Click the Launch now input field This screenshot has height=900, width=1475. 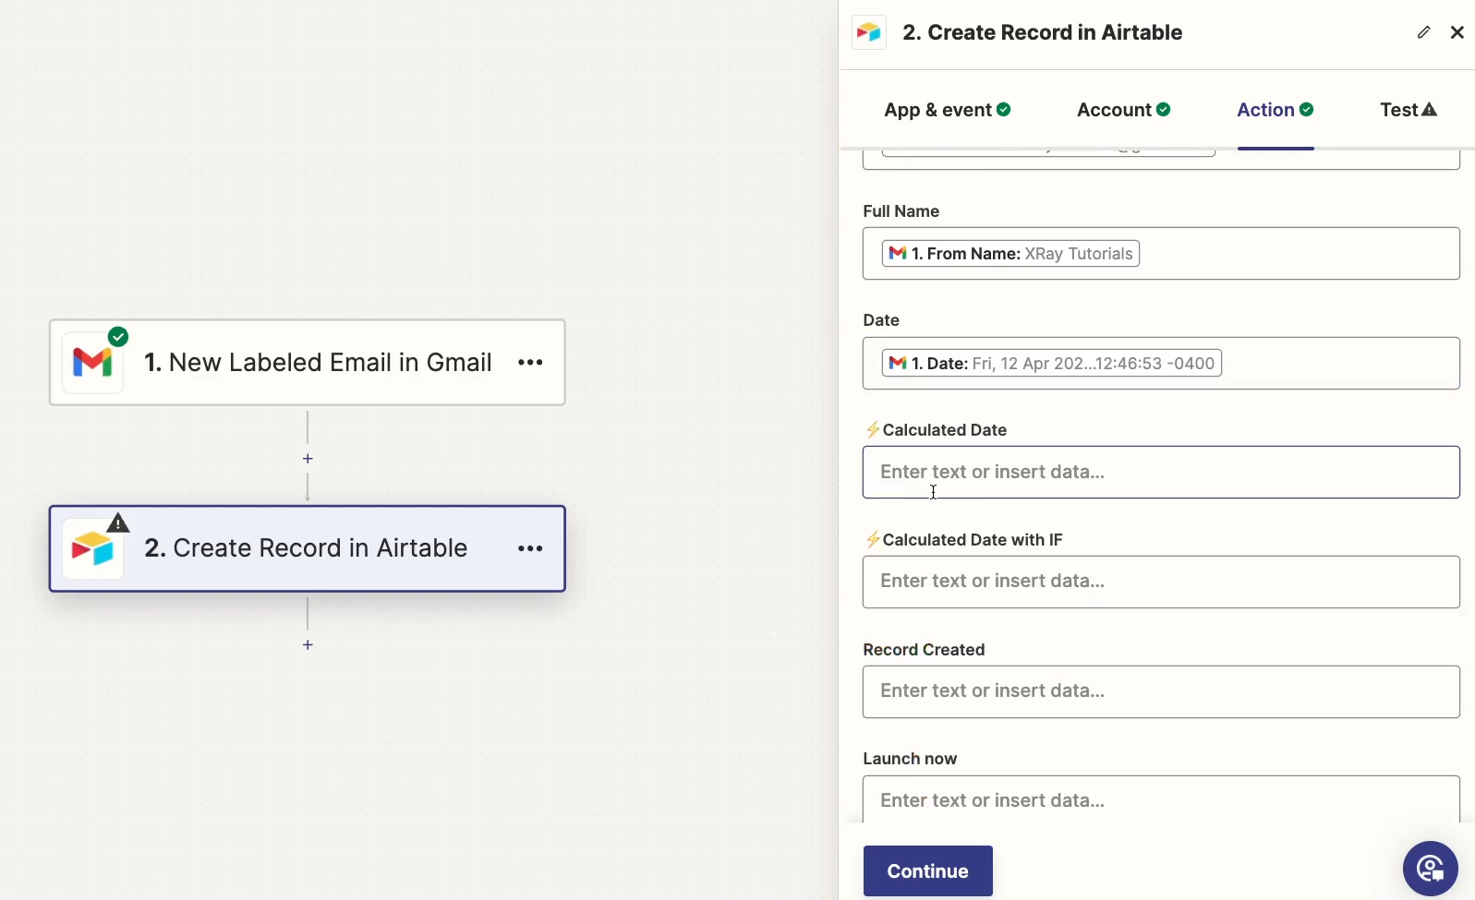pyautogui.click(x=1161, y=799)
